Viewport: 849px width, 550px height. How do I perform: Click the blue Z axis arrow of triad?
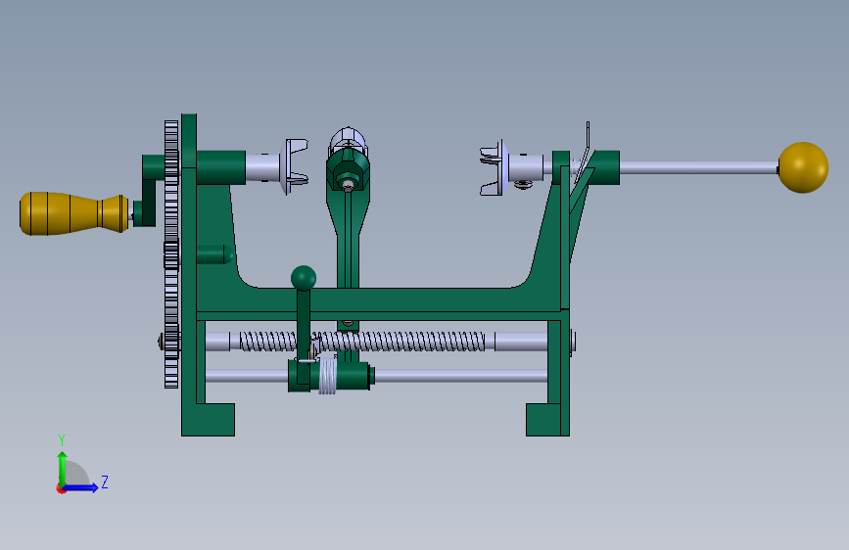coord(81,487)
